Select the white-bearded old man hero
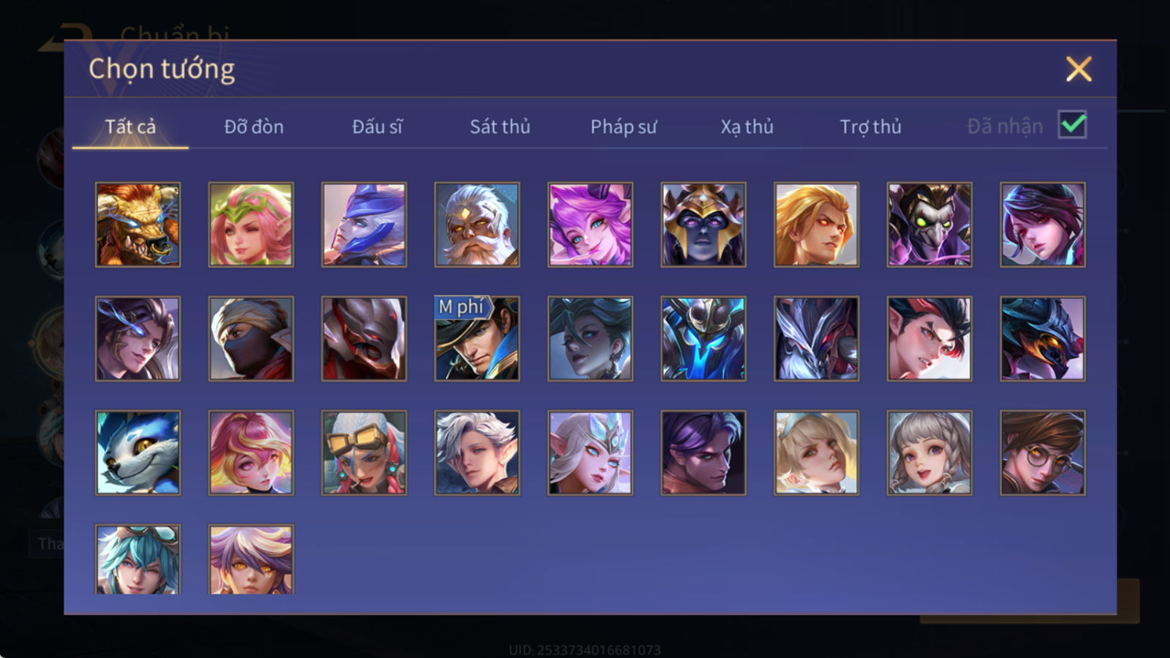Image resolution: width=1170 pixels, height=658 pixels. click(477, 224)
